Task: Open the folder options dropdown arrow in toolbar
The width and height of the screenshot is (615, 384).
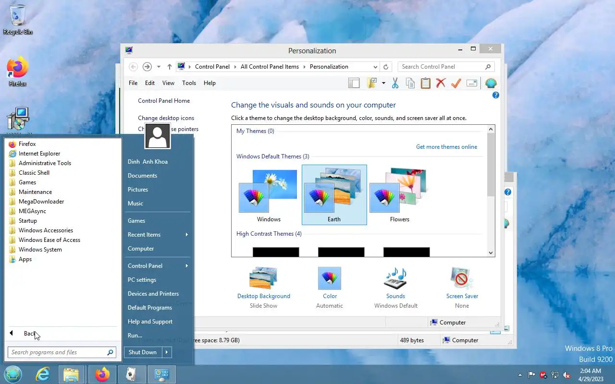Action: (x=383, y=83)
